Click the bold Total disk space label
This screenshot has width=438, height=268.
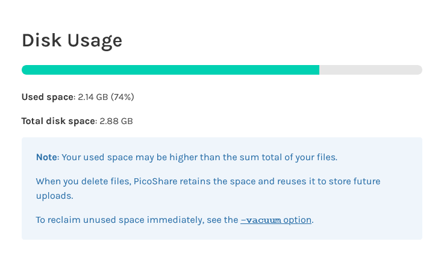[58, 121]
